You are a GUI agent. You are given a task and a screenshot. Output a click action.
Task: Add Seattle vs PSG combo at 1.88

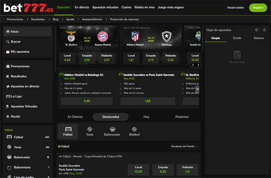(x=148, y=101)
